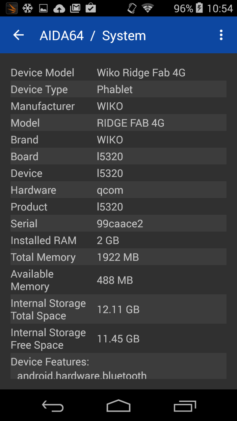Tap the snowflake notification icon
This screenshot has width=237, height=421.
pyautogui.click(x=28, y=8)
